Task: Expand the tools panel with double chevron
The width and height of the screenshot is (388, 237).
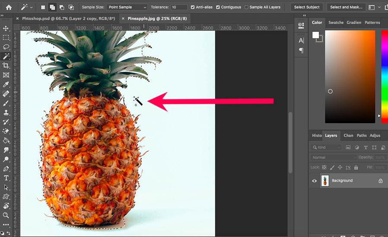Action: [x=2, y=16]
